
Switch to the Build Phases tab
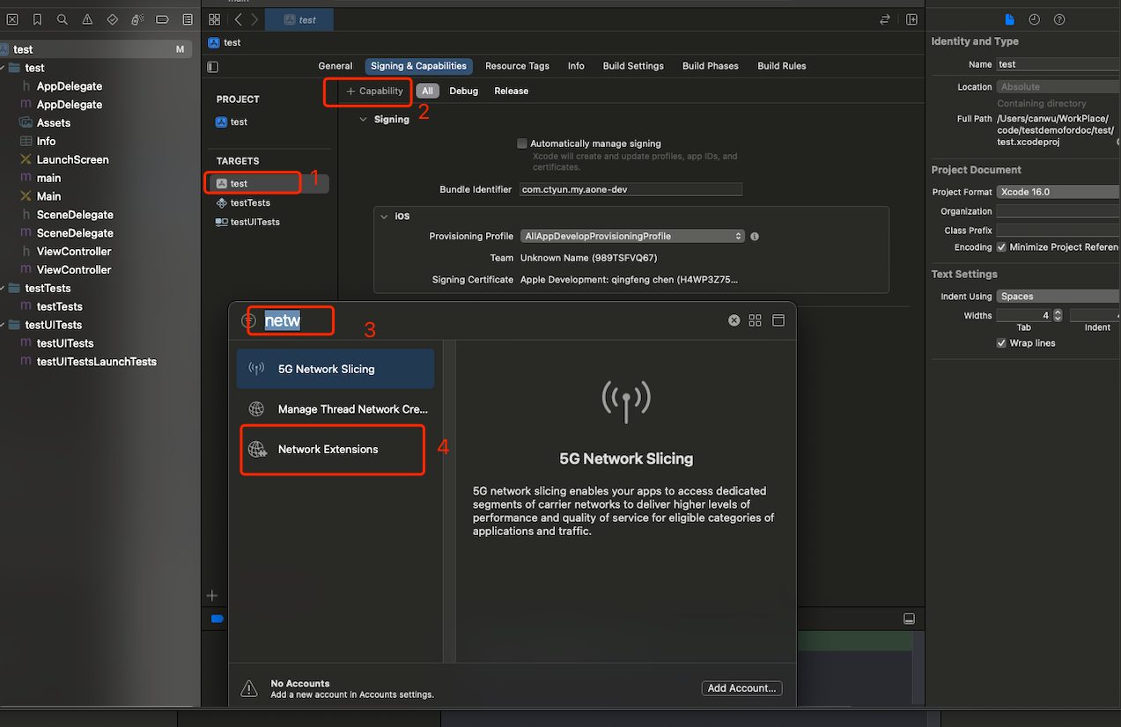(x=711, y=66)
